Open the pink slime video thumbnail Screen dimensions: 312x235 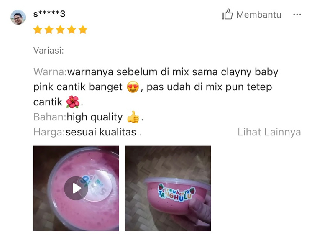tap(76, 188)
